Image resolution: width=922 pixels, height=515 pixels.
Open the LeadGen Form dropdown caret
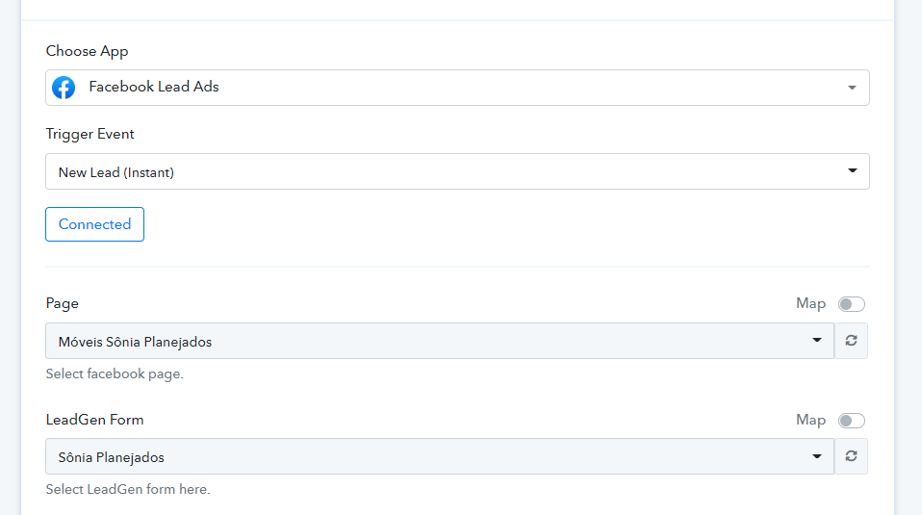tap(817, 456)
